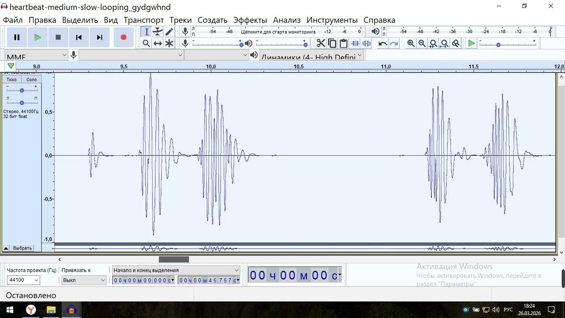Click the Silence audio selection icon
Screen dimensions: 565x318
(x=366, y=43)
